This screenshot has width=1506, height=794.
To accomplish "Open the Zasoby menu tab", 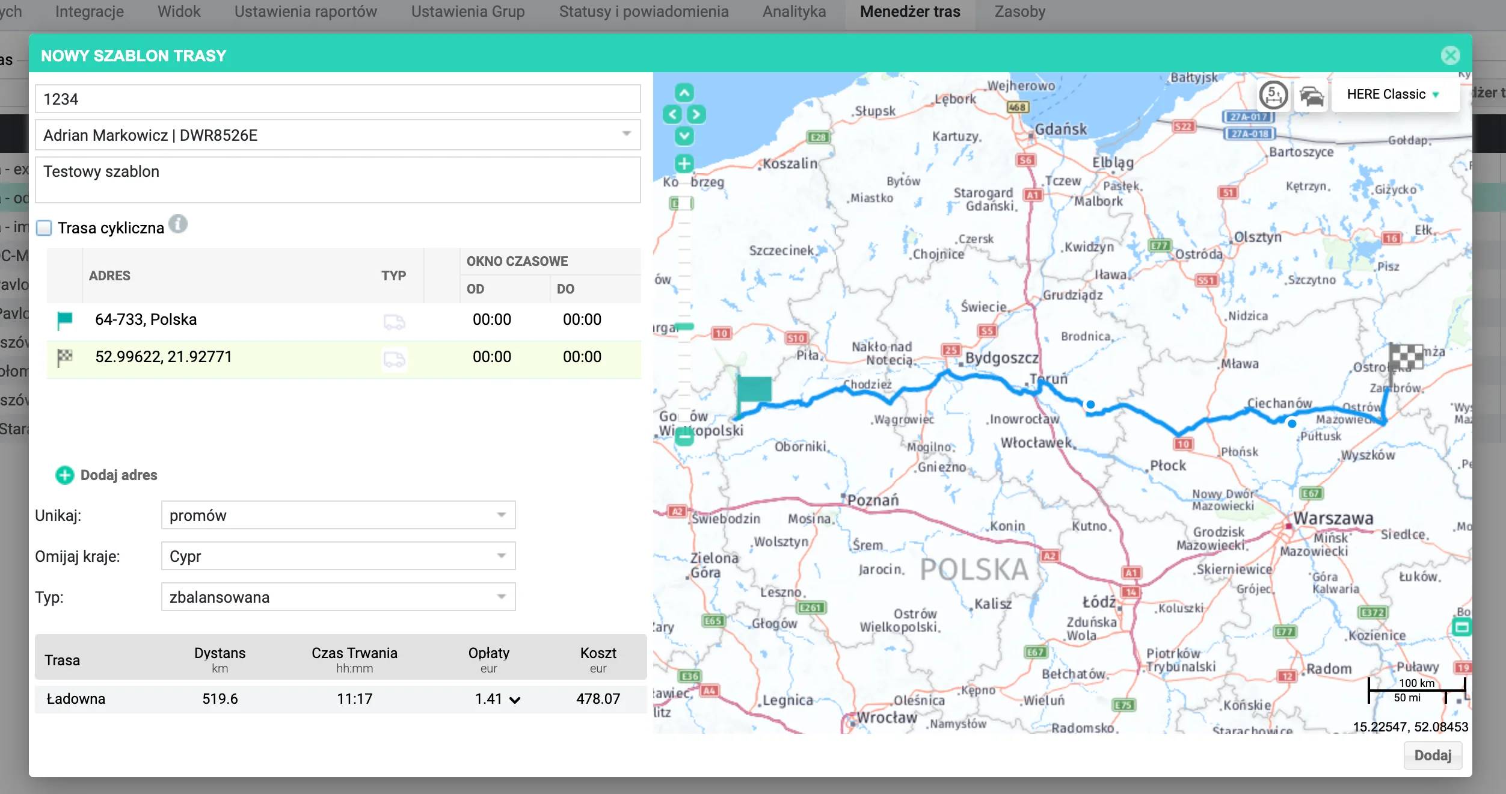I will [1019, 11].
